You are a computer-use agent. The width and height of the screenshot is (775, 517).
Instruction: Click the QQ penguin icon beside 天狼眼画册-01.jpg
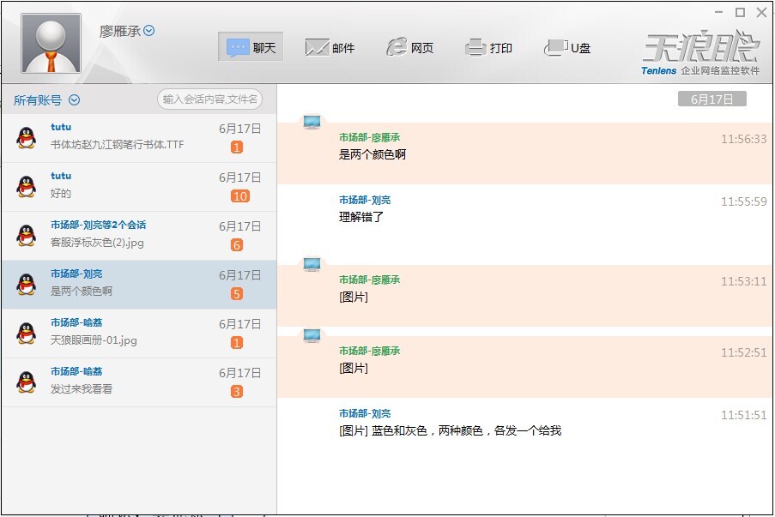point(27,334)
